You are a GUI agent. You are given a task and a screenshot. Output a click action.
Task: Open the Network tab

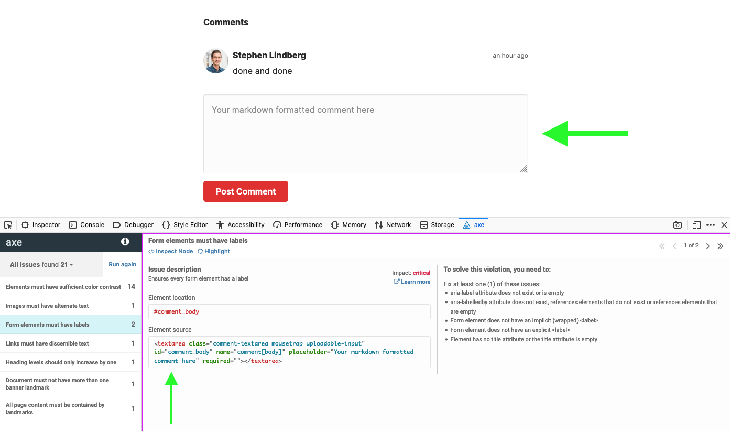(393, 224)
